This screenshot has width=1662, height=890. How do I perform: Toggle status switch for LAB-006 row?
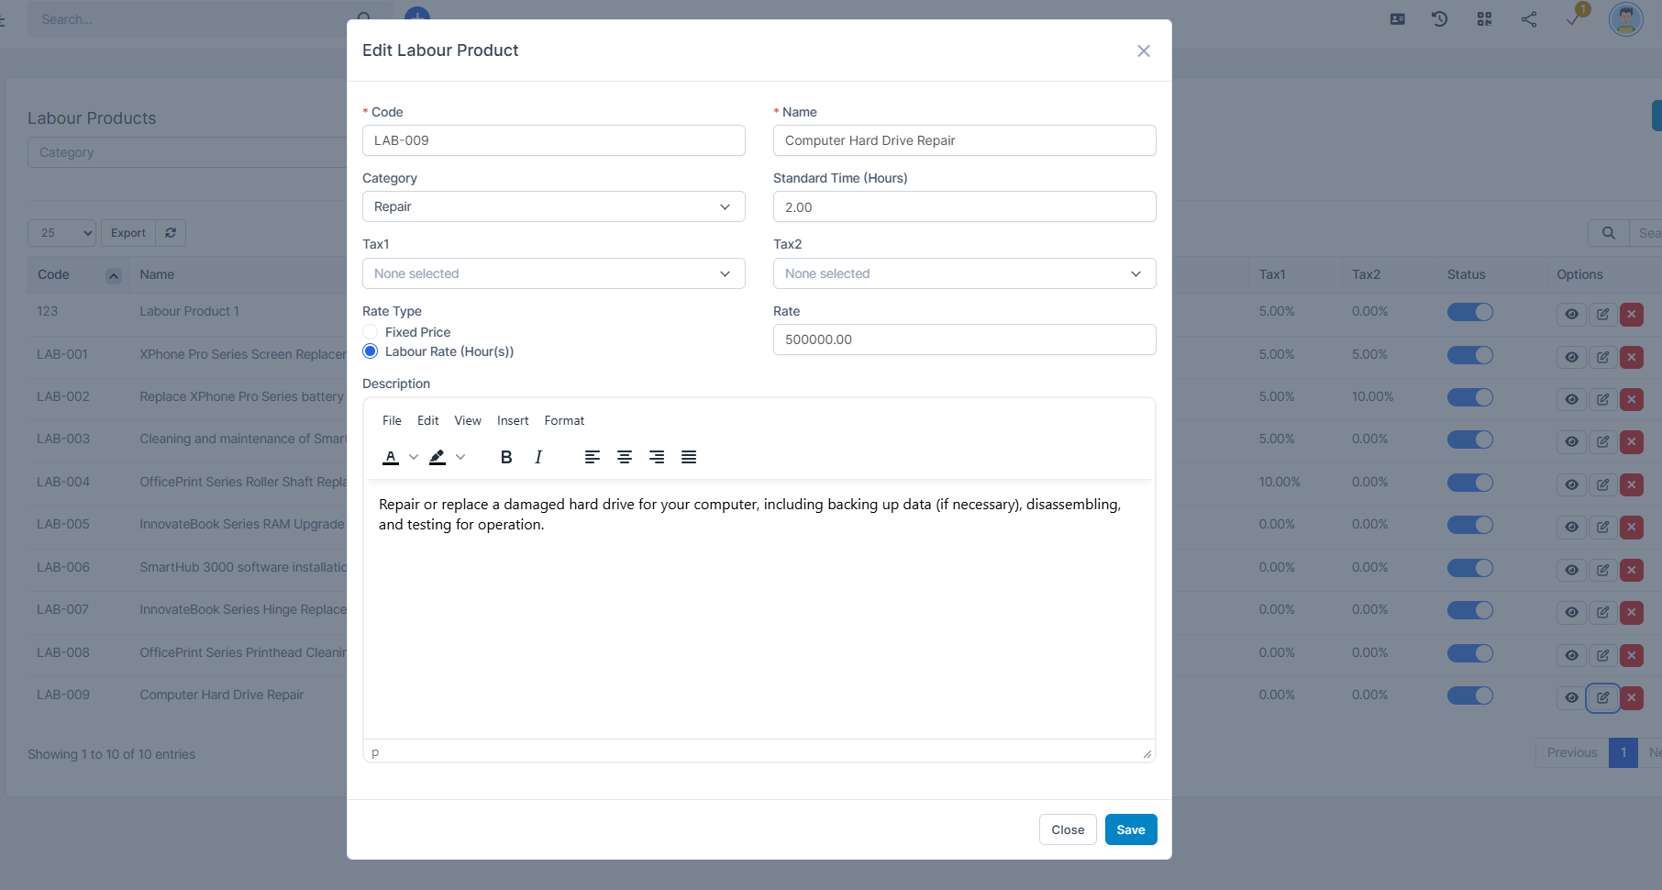1469,568
